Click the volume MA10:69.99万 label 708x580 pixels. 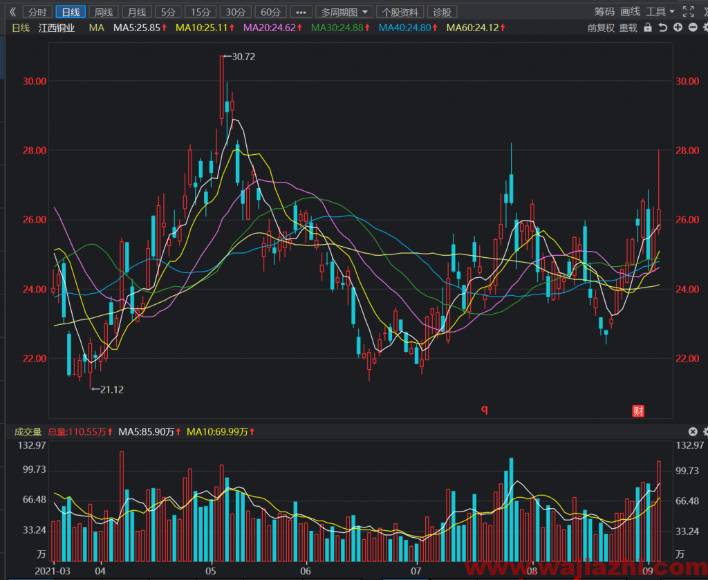click(x=221, y=432)
